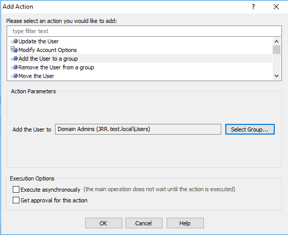Click the Cancel button
This screenshot has width=288, height=235.
[144, 223]
